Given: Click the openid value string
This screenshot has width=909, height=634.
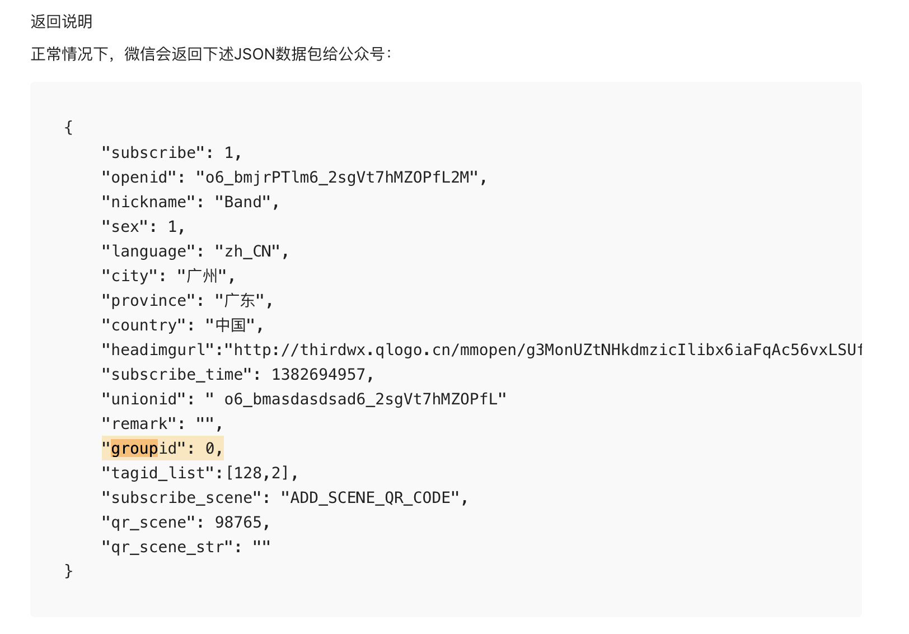Looking at the screenshot, I should point(337,178).
